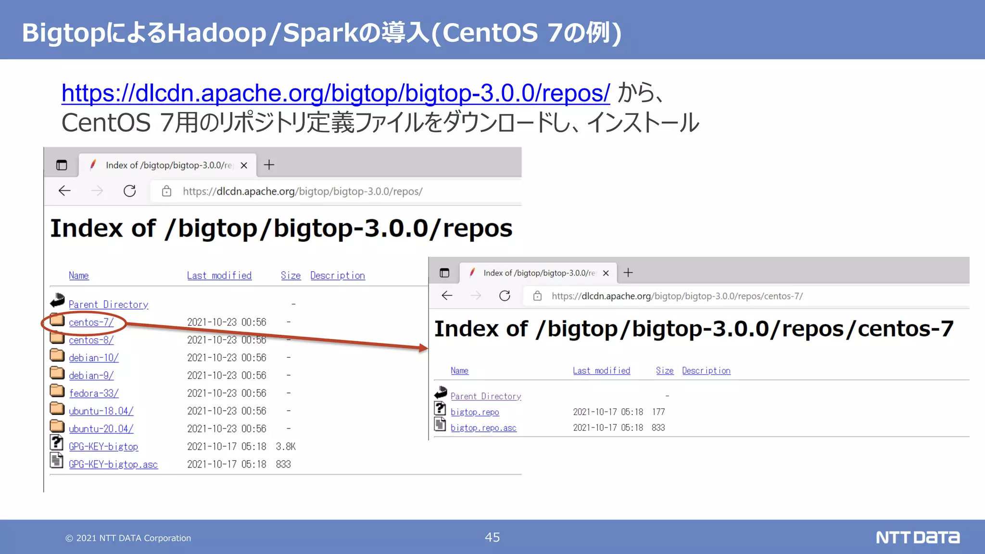The image size is (985, 554).
Task: Click the text-file icon next to GPG-KEY-bigtop.asc
Action: pos(57,461)
